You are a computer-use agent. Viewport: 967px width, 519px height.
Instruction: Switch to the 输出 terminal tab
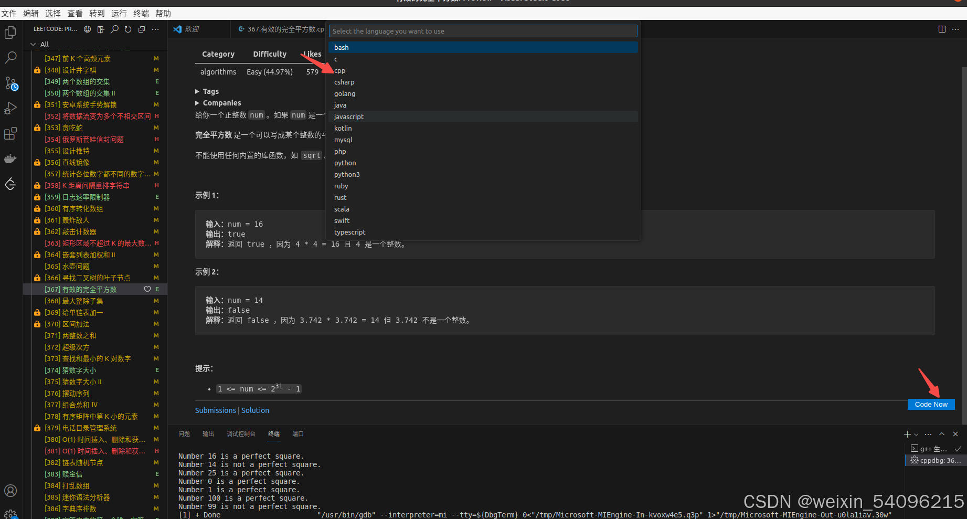208,434
